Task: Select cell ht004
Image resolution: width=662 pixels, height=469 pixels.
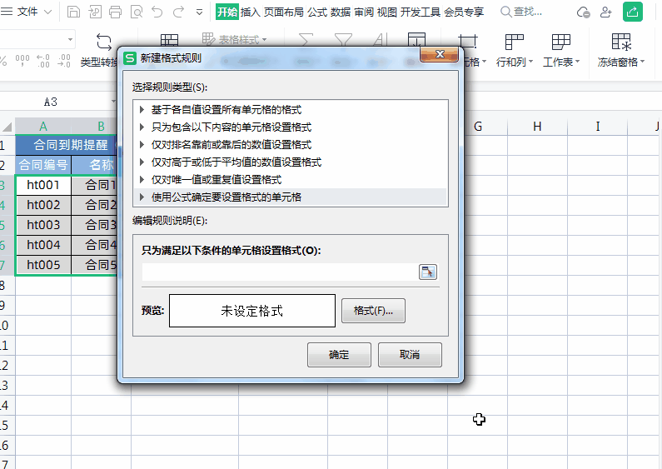Action: [43, 245]
